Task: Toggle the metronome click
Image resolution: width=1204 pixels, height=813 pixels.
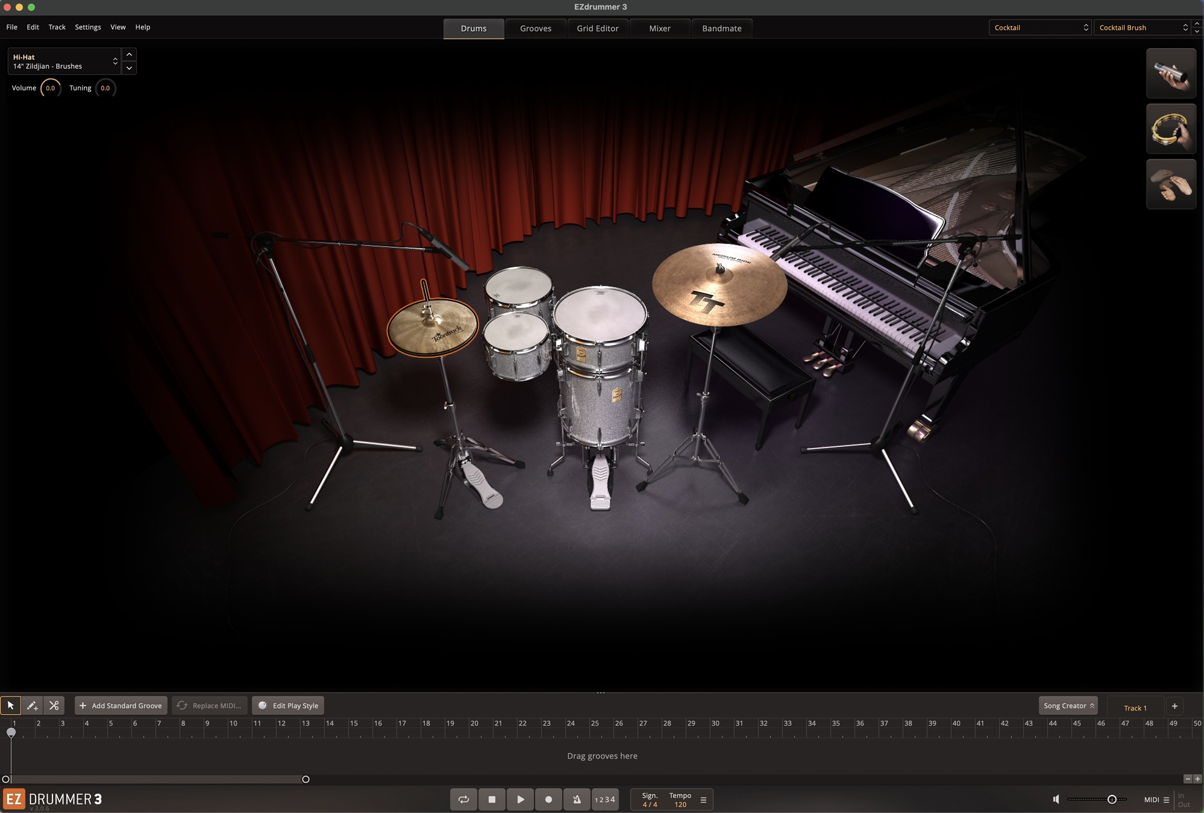Action: tap(577, 799)
